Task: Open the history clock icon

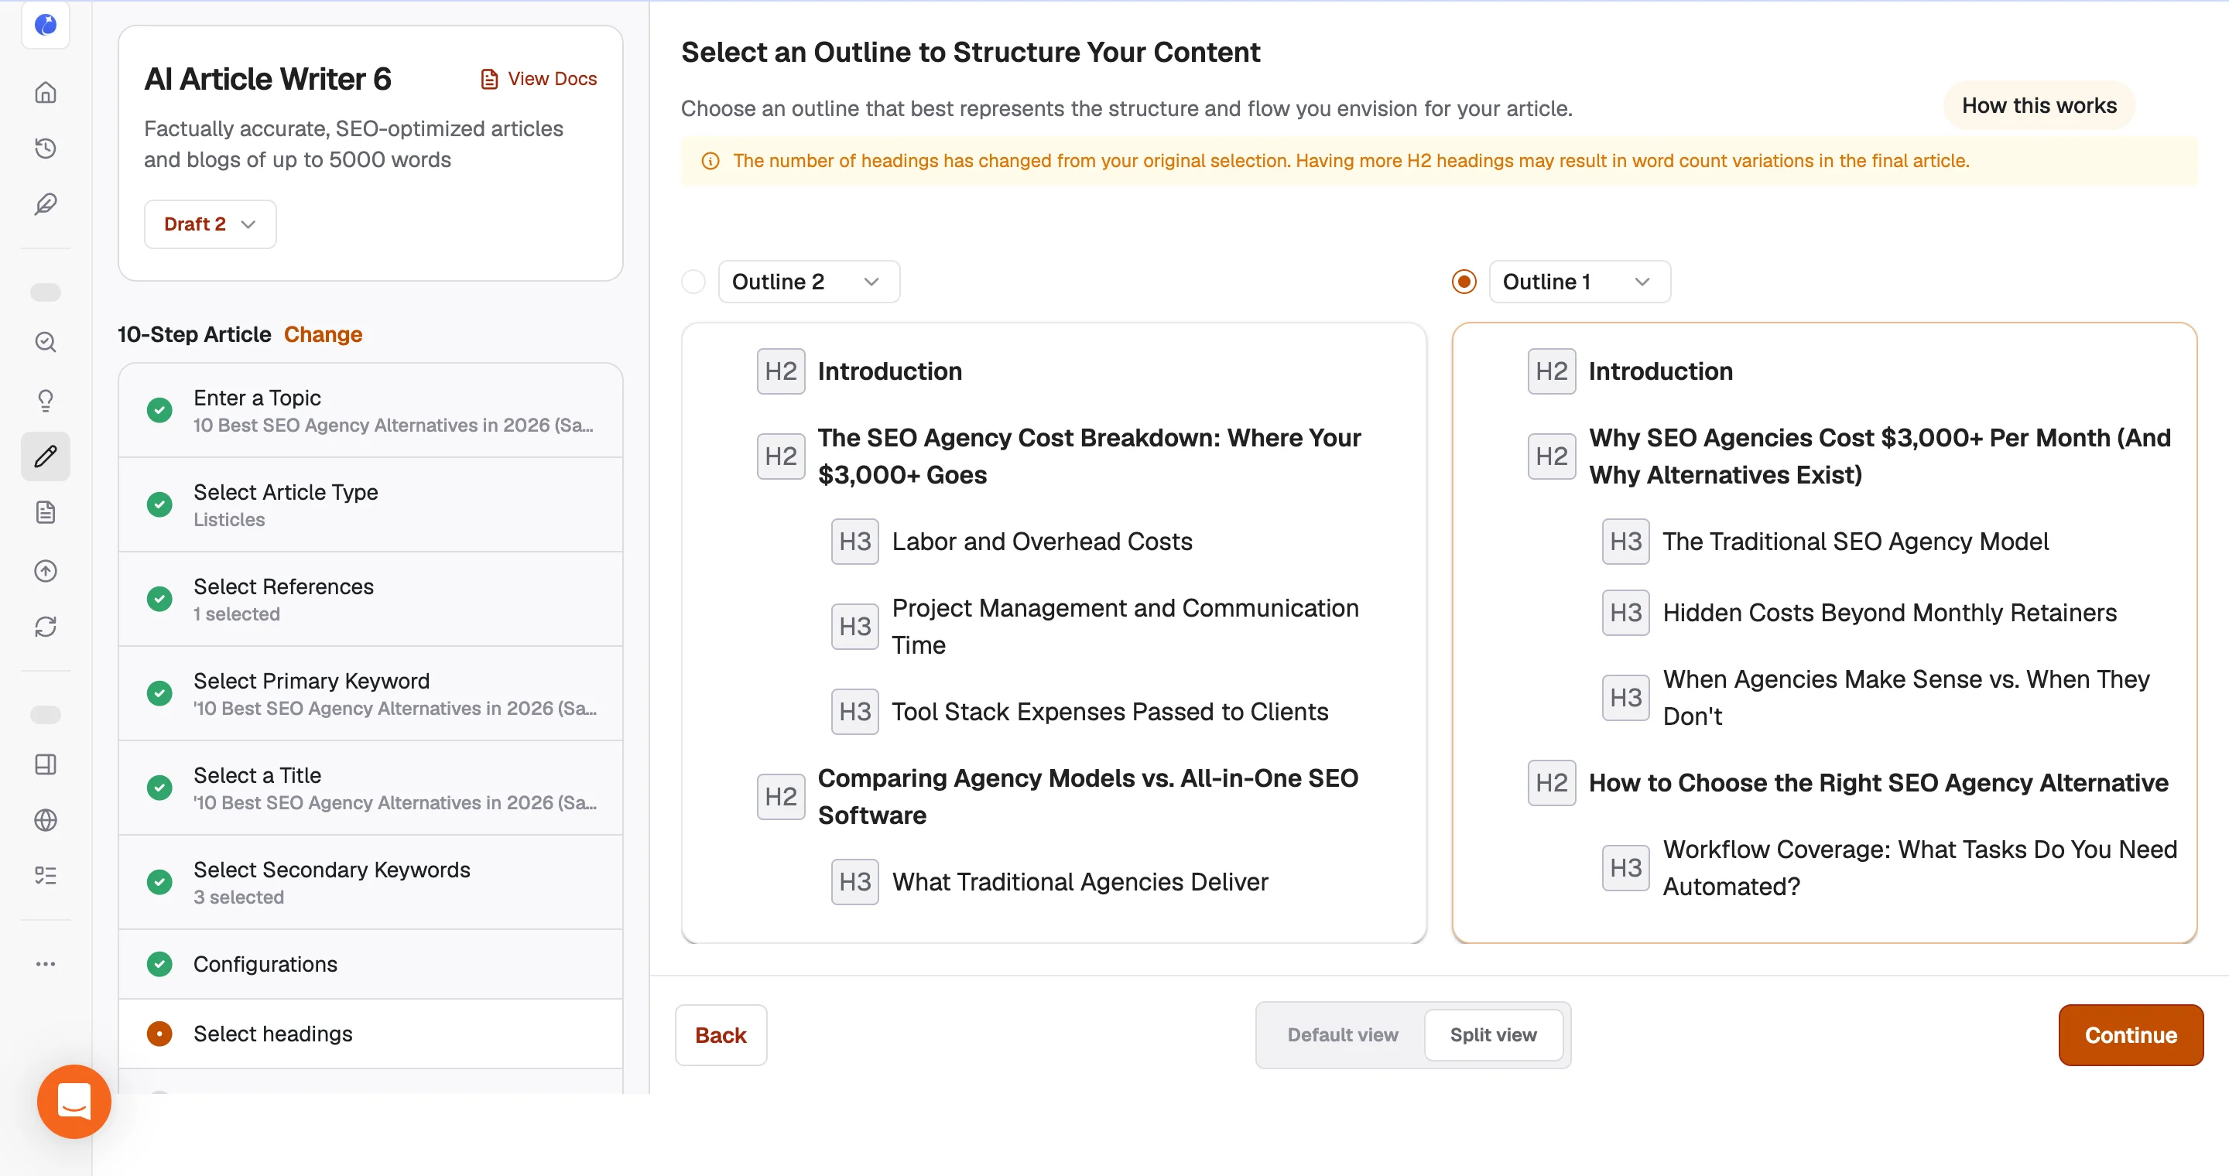Action: click(x=46, y=148)
